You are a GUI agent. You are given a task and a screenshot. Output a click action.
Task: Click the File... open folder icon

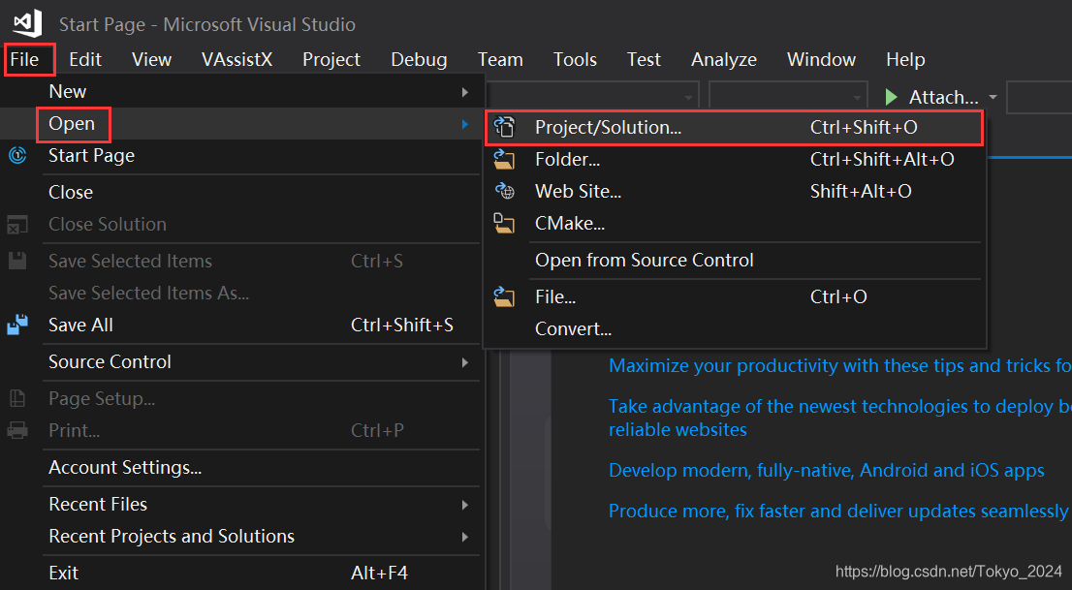click(505, 296)
